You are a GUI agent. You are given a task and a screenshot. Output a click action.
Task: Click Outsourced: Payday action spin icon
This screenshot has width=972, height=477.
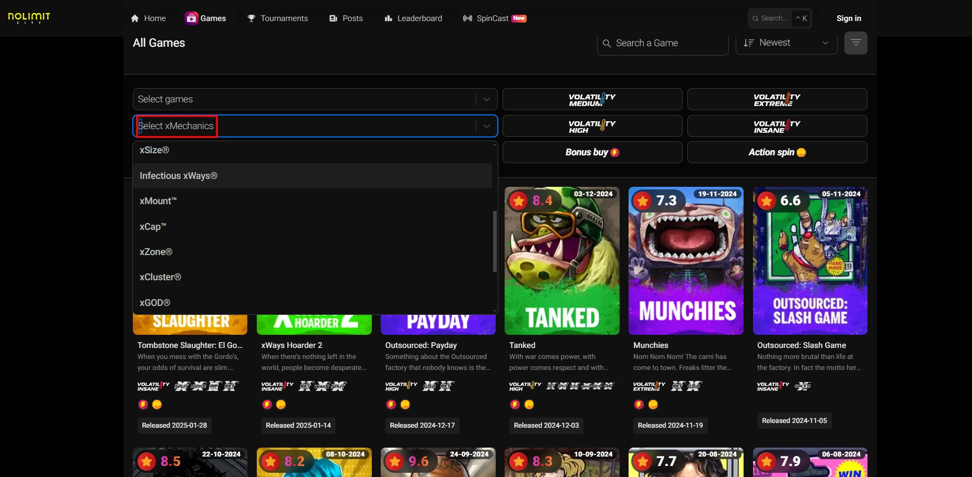pos(405,405)
